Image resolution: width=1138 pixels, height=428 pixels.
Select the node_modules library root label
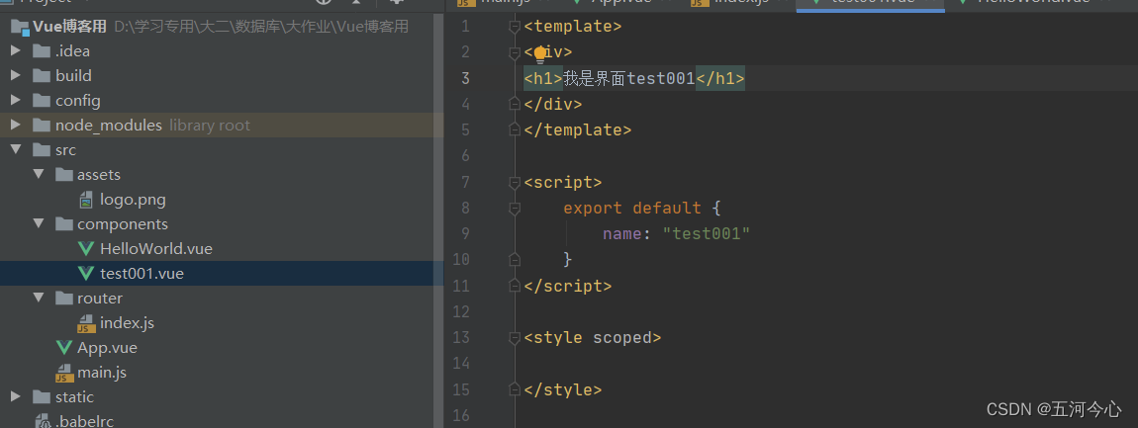(152, 126)
